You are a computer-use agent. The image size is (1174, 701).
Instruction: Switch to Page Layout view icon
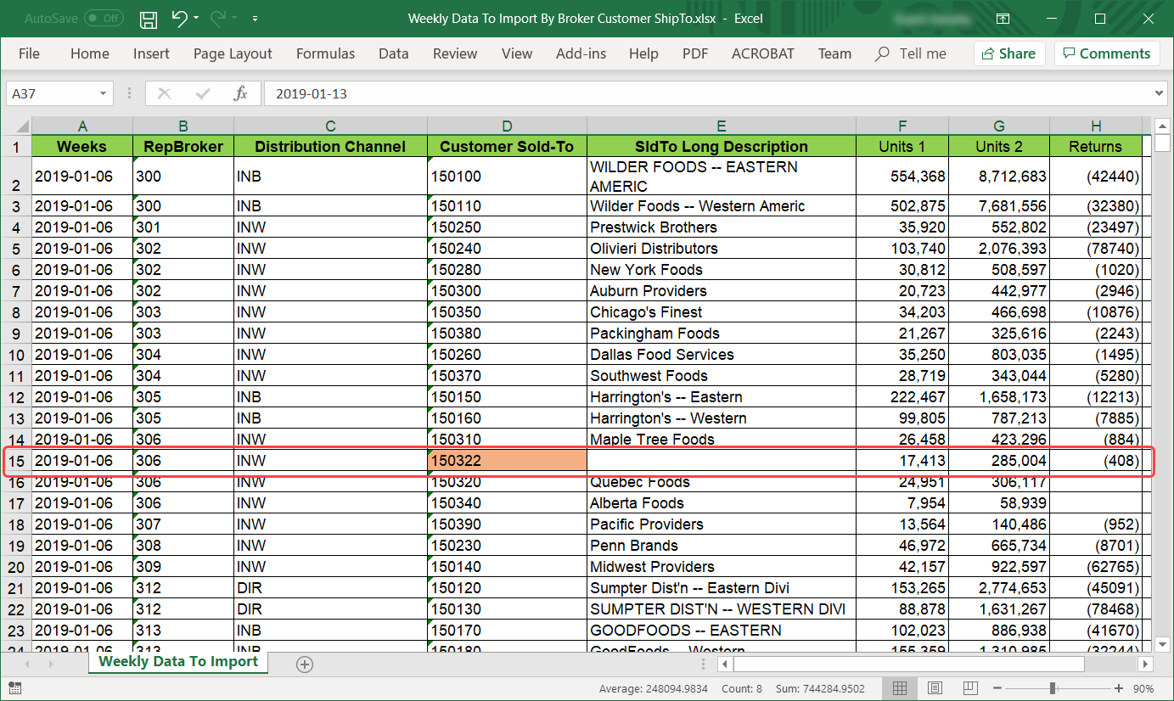[935, 687]
